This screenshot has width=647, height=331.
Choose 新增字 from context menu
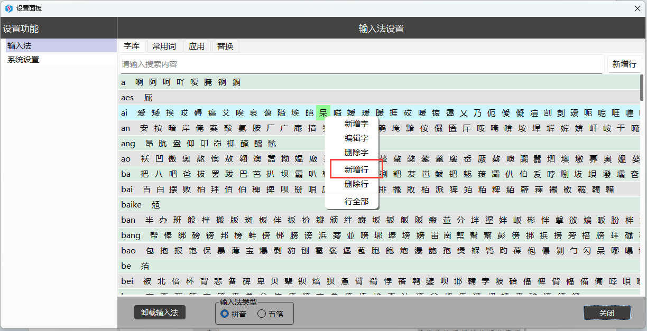[356, 124]
